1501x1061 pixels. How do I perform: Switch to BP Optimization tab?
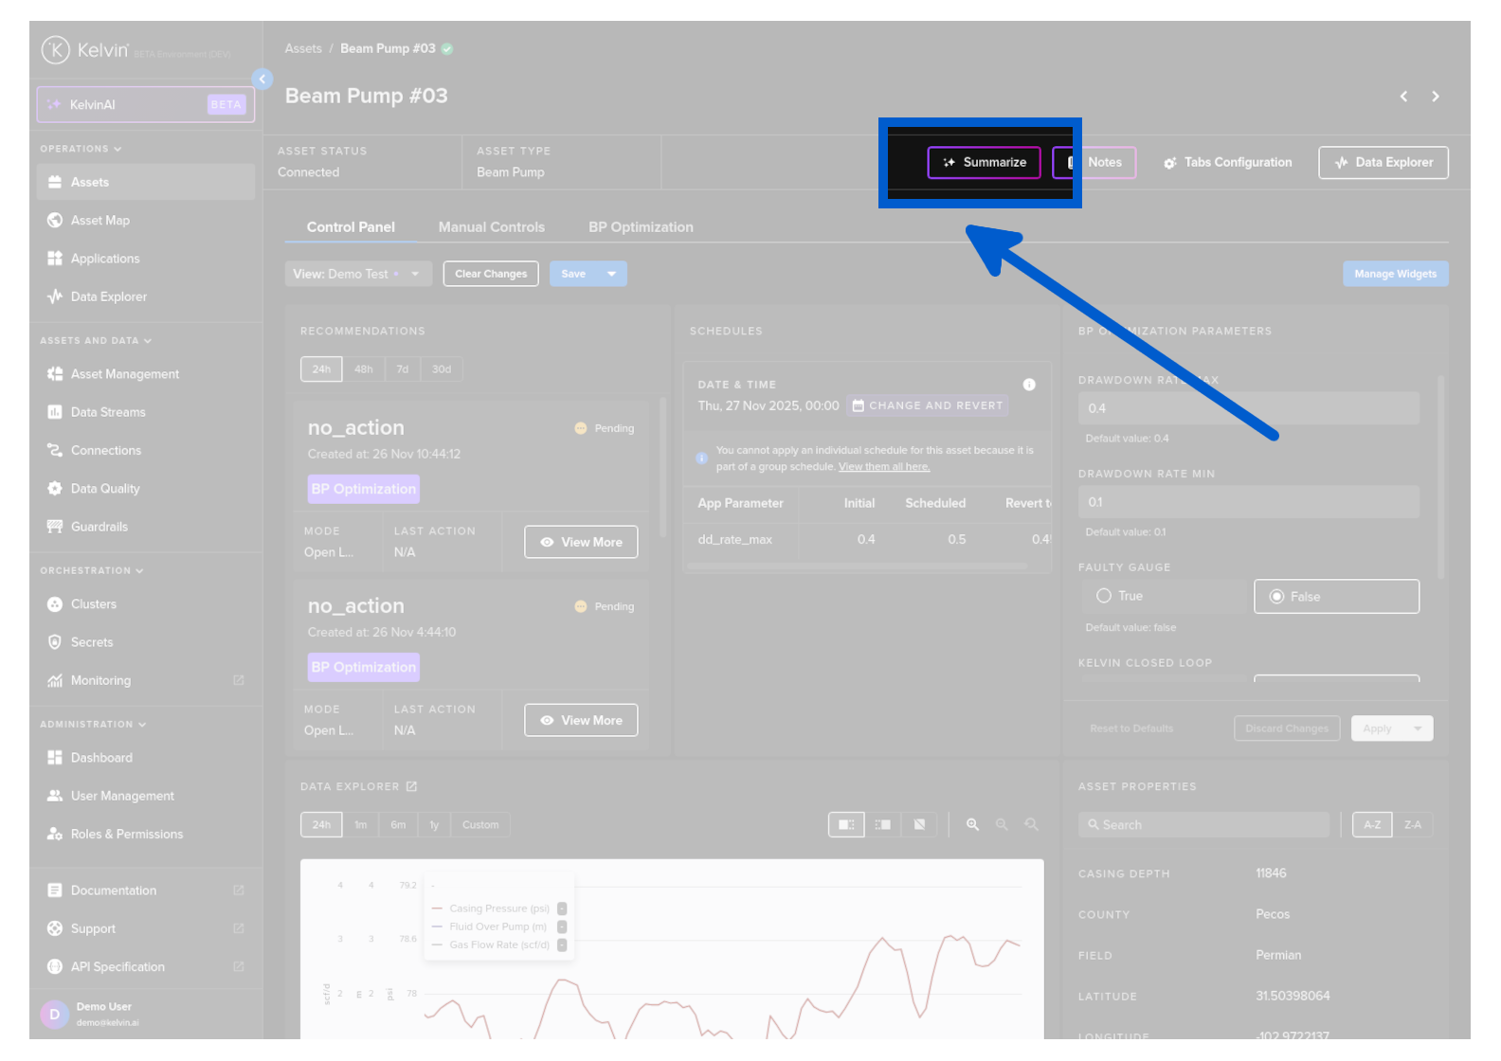pos(641,227)
